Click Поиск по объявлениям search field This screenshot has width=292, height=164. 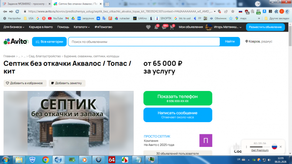pos(144,42)
